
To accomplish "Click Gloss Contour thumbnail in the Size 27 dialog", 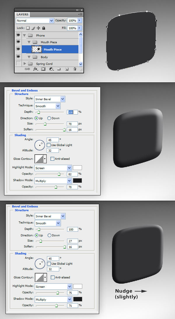I will (39, 278).
